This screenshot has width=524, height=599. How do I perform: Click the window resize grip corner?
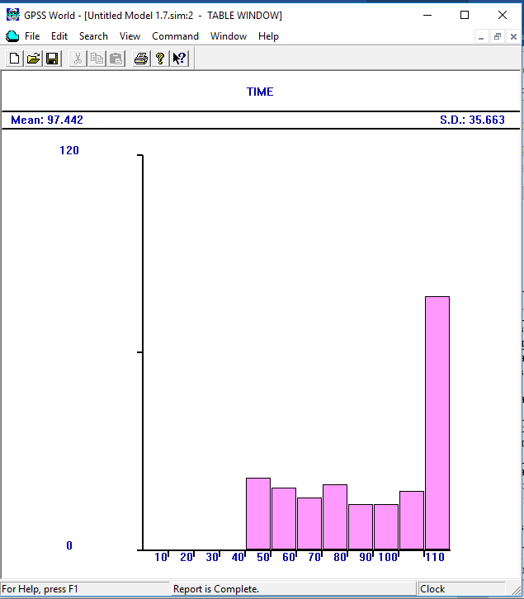[x=515, y=590]
